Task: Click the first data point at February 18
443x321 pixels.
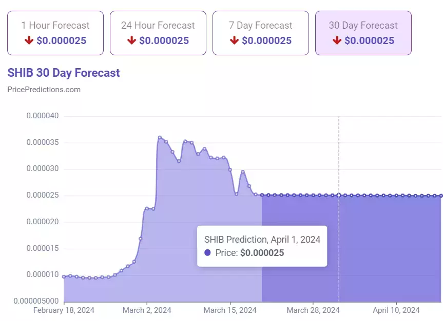Action: (64, 276)
